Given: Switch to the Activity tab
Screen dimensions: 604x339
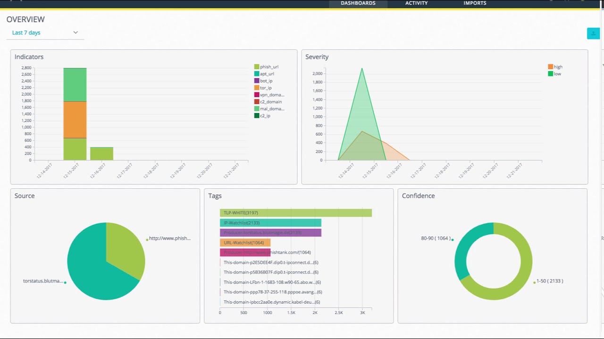Looking at the screenshot, I should 416,3.
